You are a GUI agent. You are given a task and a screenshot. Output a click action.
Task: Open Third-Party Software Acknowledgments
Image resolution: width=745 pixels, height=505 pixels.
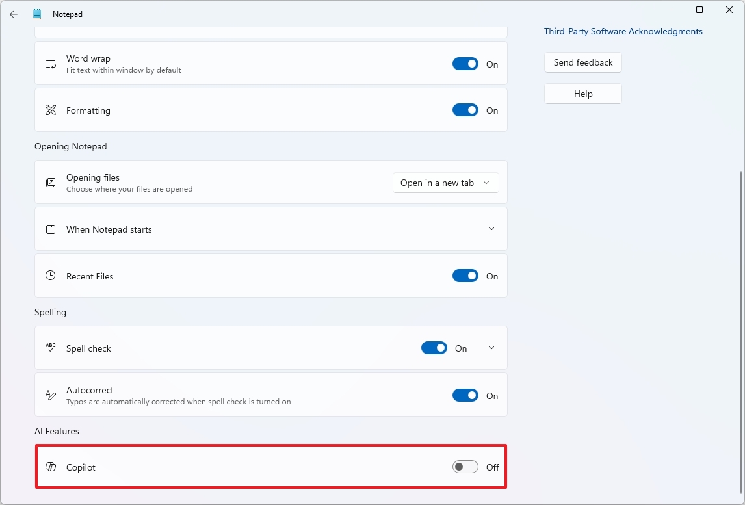tap(623, 31)
